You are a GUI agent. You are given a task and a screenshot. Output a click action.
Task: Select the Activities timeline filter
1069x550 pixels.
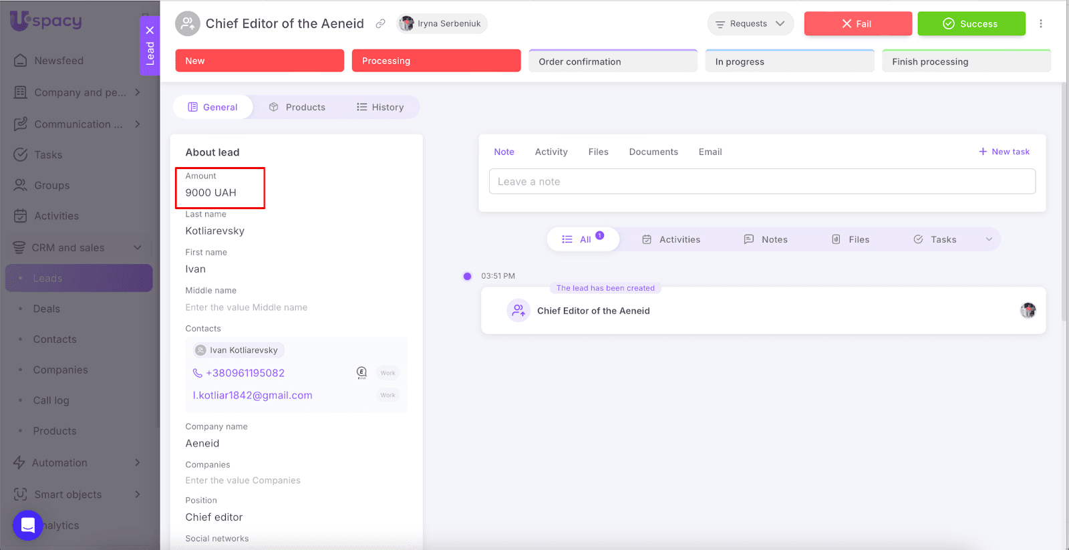[671, 239]
